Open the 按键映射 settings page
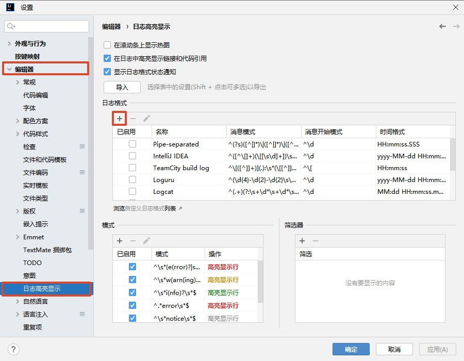The width and height of the screenshot is (464, 361). pos(27,57)
